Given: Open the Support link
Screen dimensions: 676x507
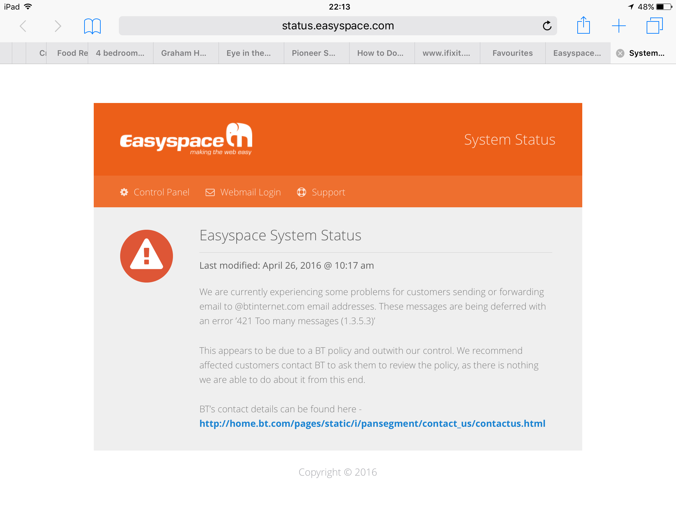Looking at the screenshot, I should coord(321,192).
